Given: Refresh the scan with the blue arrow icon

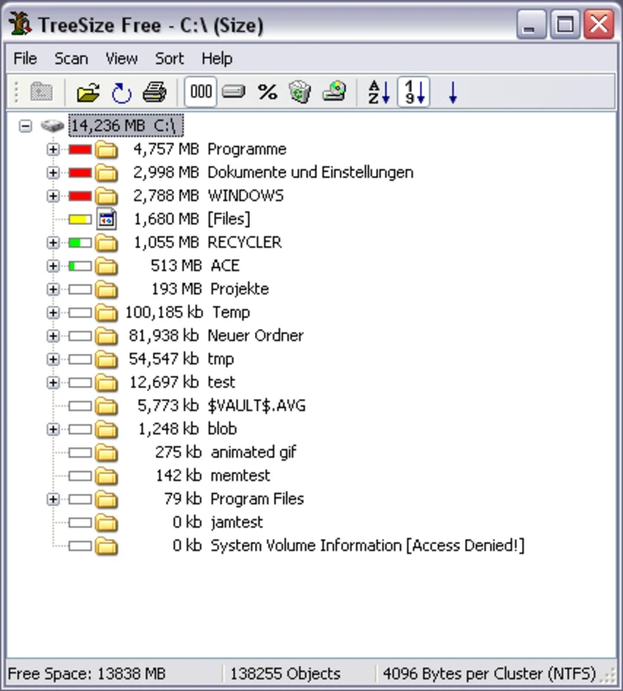Looking at the screenshot, I should [121, 92].
